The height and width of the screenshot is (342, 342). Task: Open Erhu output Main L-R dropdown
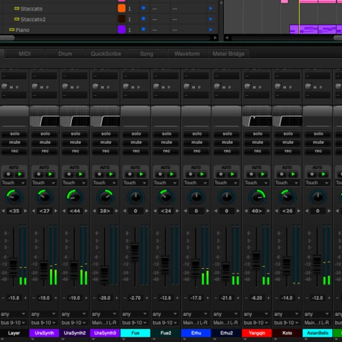pos(196,323)
